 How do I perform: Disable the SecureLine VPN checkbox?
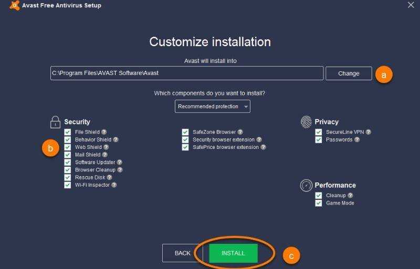(319, 132)
